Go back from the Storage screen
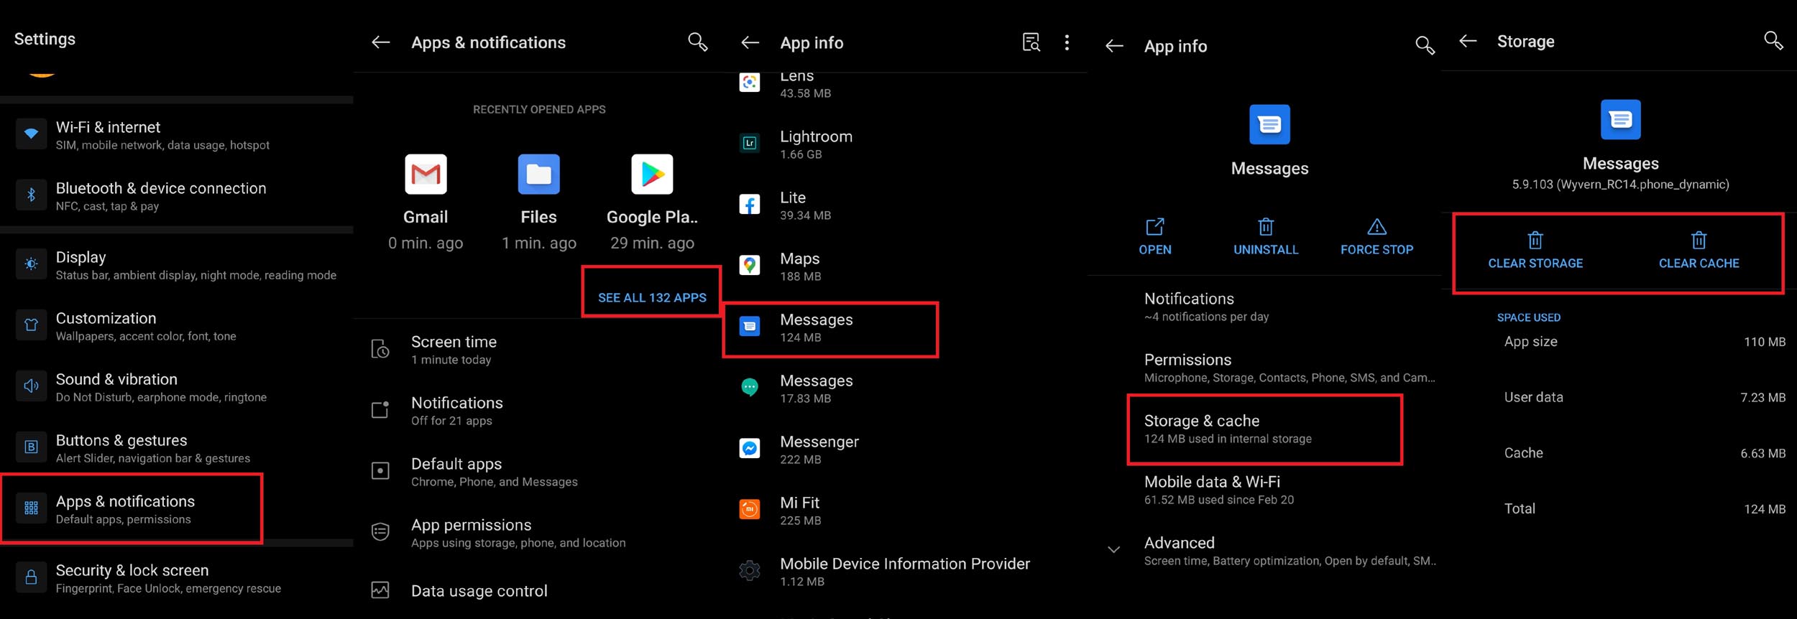Image resolution: width=1797 pixels, height=619 pixels. (x=1468, y=41)
